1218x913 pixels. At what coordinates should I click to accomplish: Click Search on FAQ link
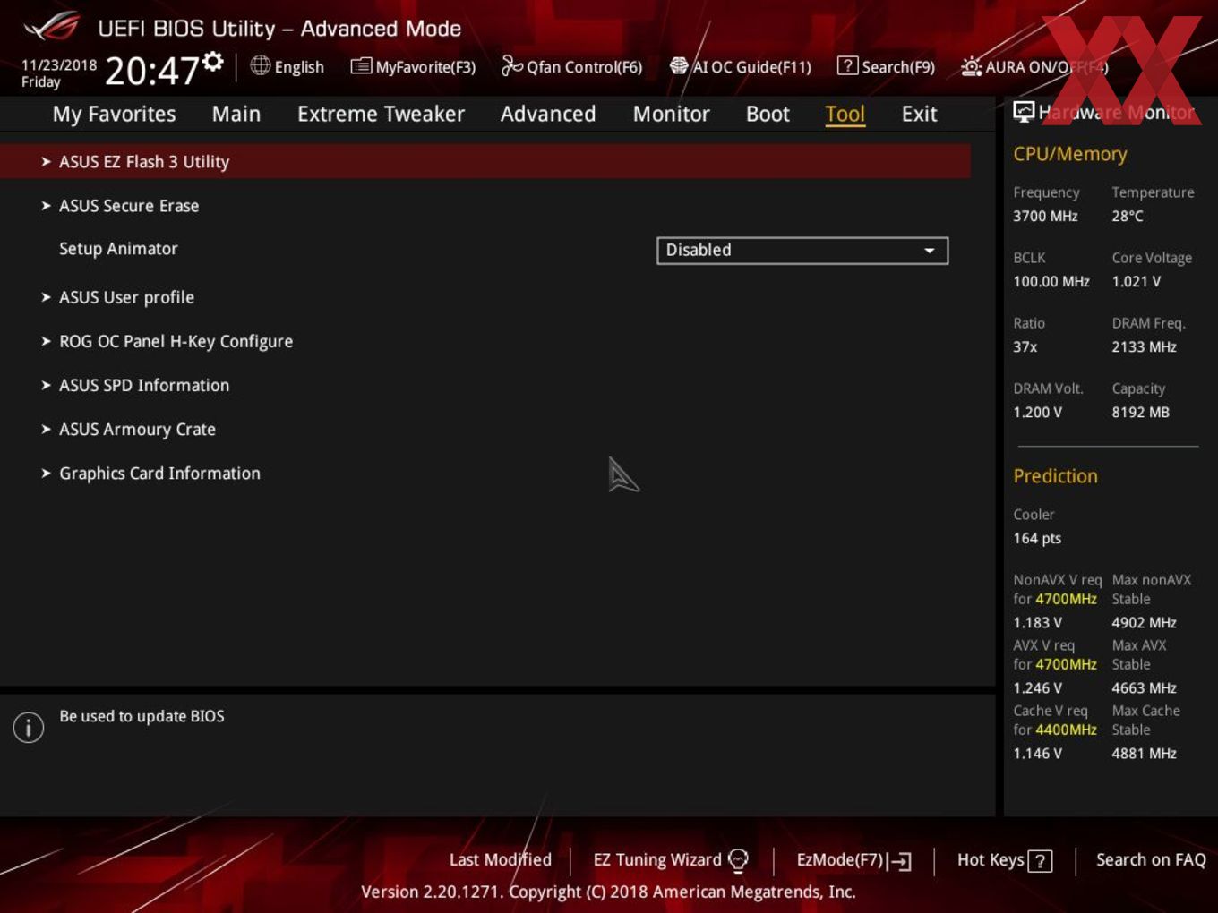pos(1151,860)
